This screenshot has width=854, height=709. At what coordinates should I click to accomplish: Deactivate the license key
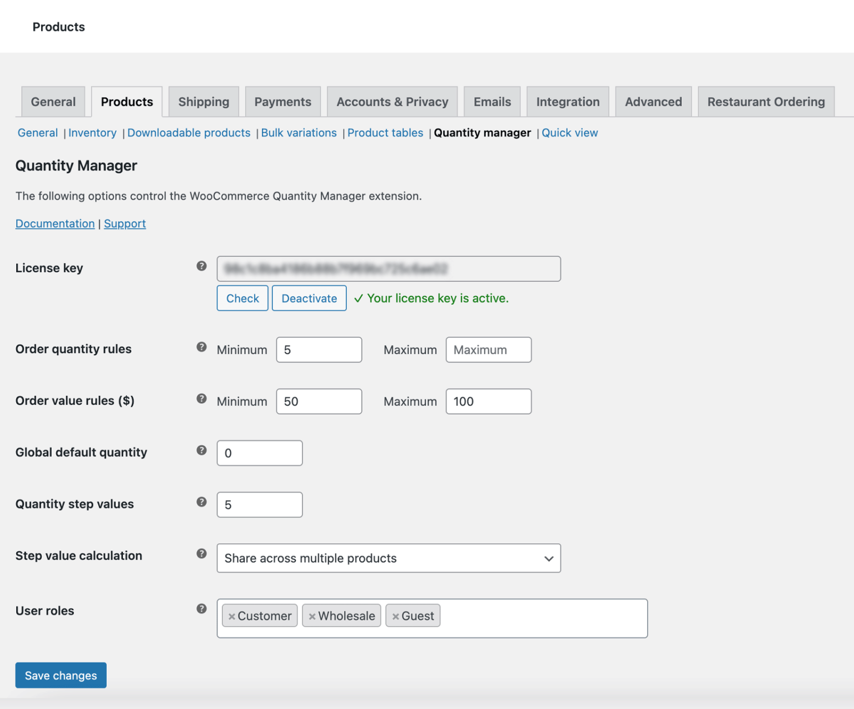309,298
